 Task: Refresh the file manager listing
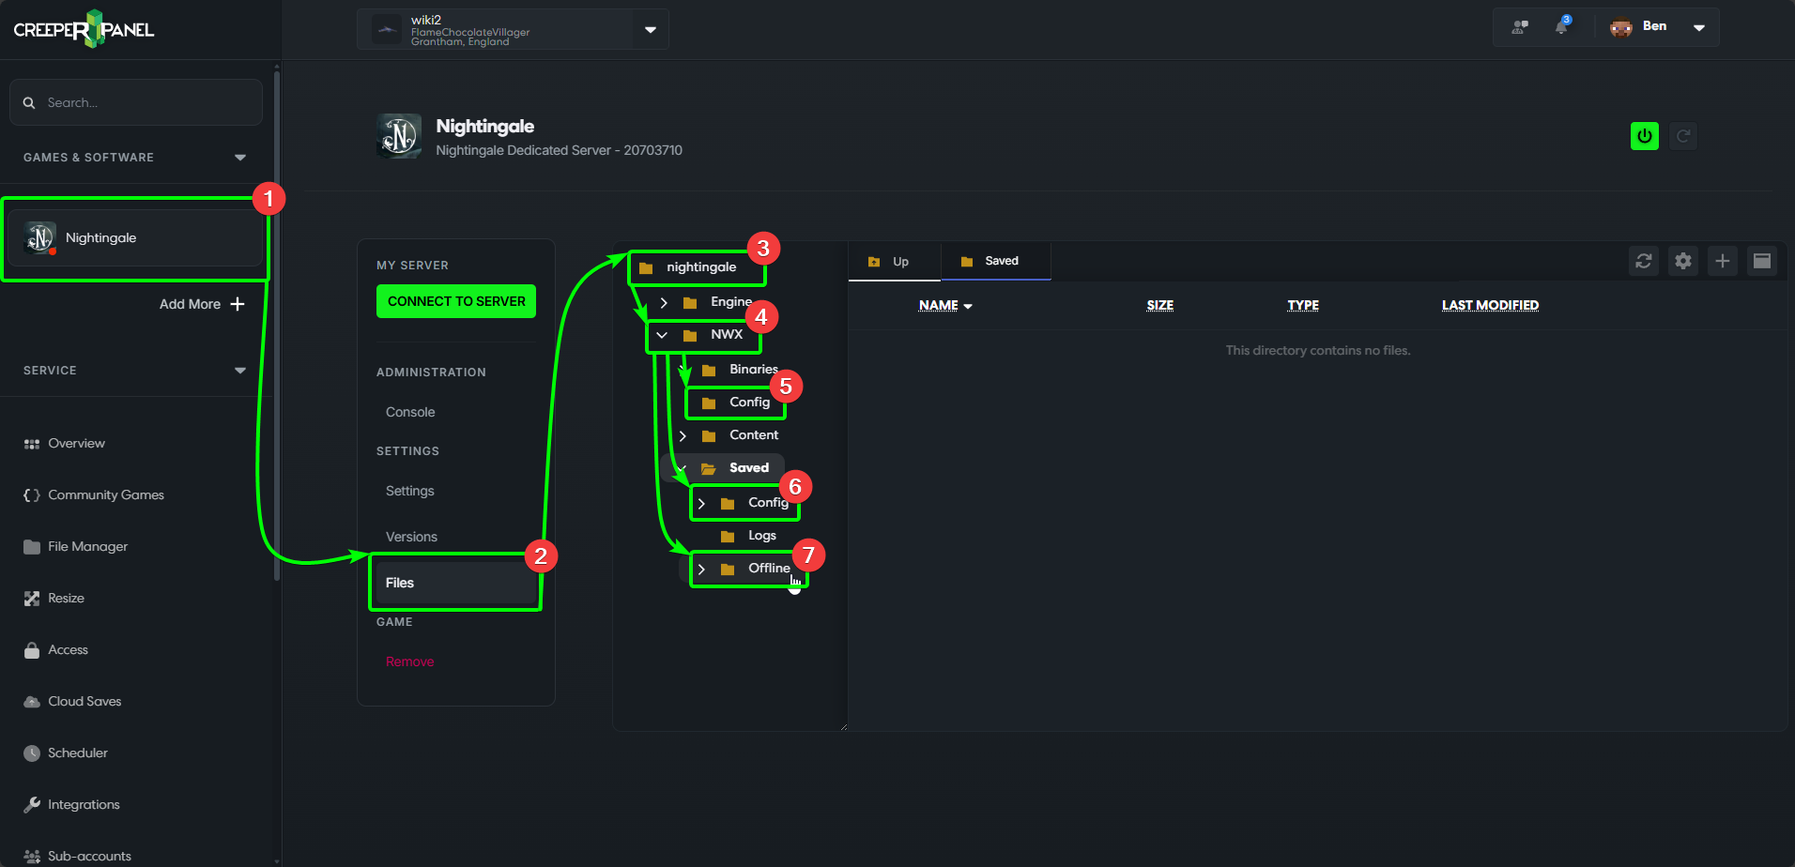tap(1643, 261)
